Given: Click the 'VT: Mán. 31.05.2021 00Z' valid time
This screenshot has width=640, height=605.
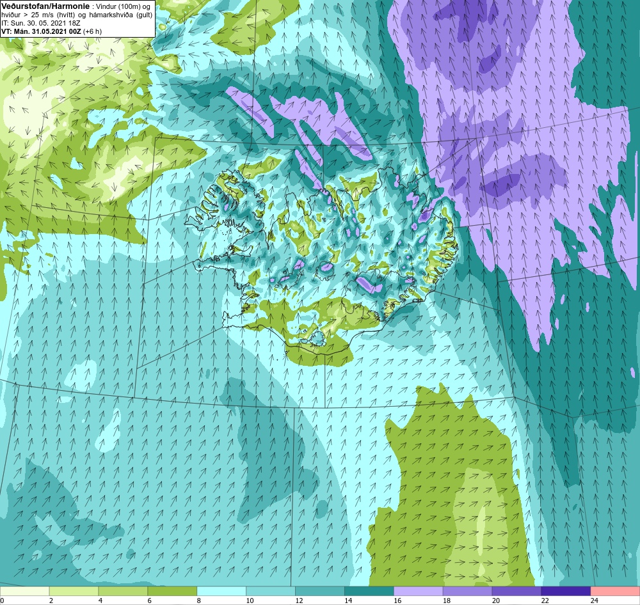Looking at the screenshot, I should pyautogui.click(x=41, y=31).
